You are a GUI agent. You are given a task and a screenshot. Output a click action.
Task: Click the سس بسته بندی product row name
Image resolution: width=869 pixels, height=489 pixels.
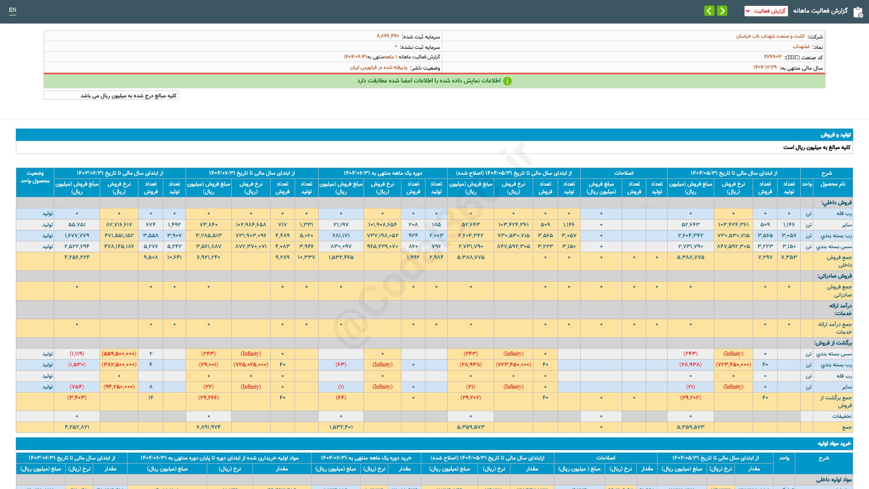pyautogui.click(x=834, y=247)
